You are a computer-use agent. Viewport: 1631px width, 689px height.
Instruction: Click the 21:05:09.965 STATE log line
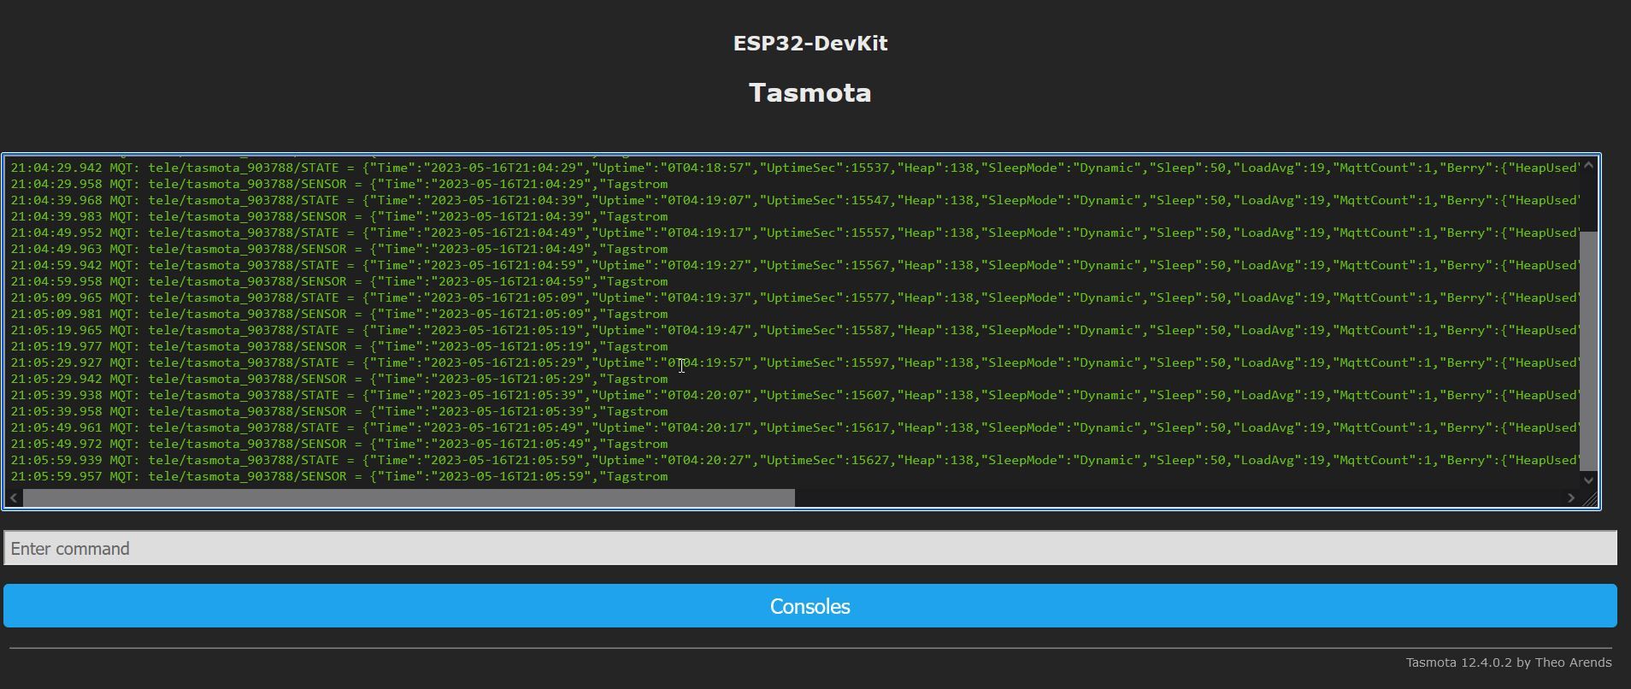point(795,297)
